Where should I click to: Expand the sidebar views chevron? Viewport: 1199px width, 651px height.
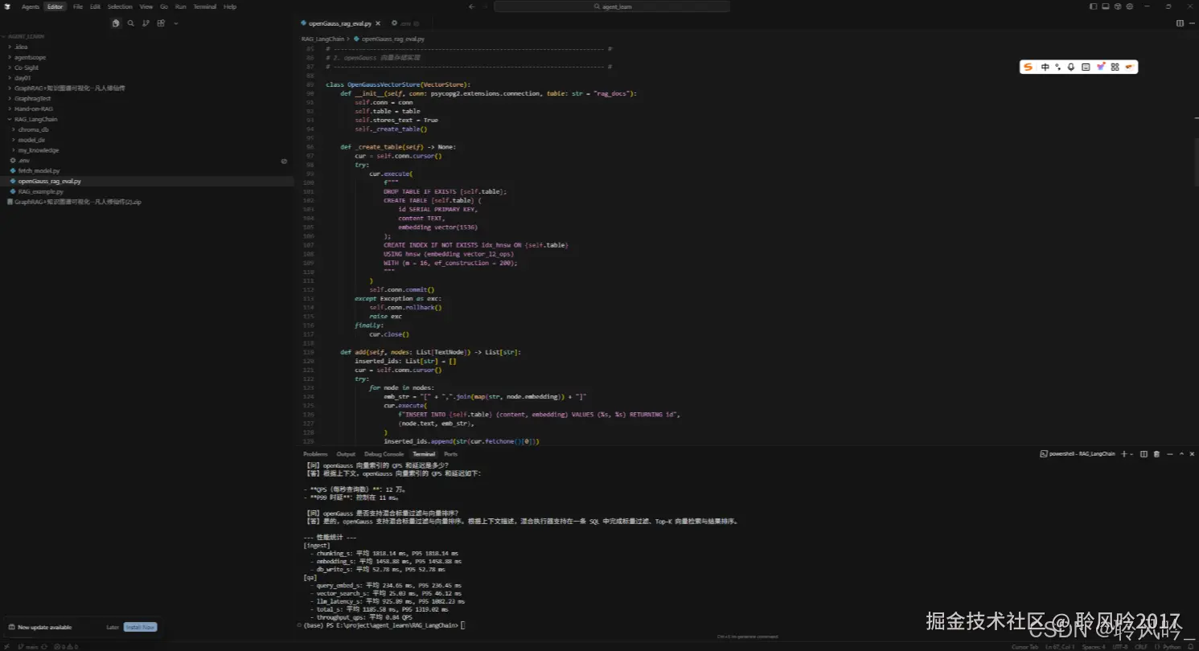coord(176,23)
